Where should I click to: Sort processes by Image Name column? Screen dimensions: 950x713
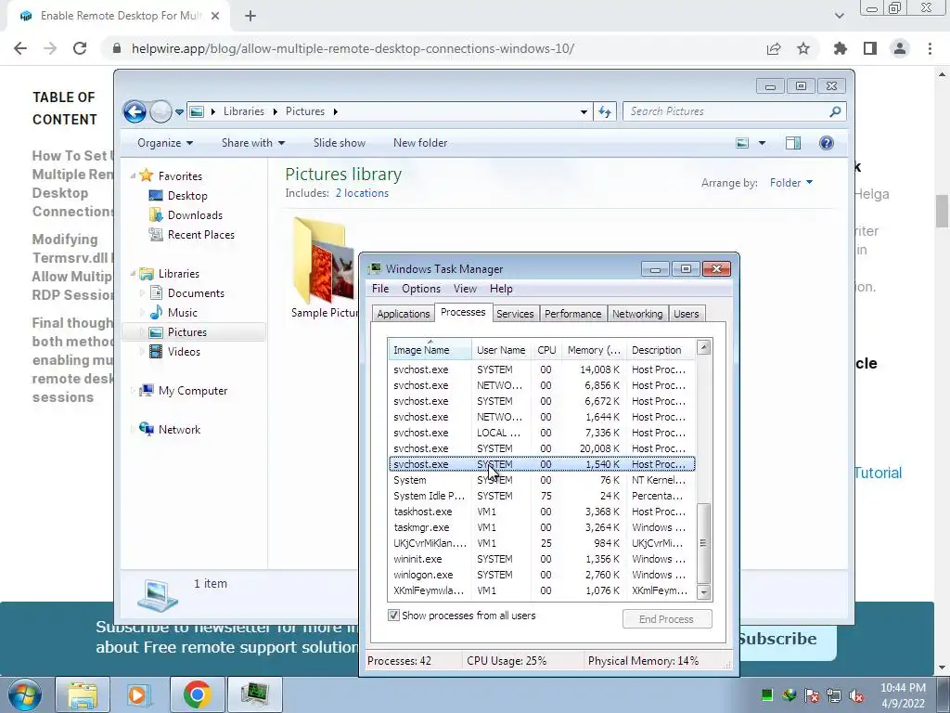click(430, 350)
